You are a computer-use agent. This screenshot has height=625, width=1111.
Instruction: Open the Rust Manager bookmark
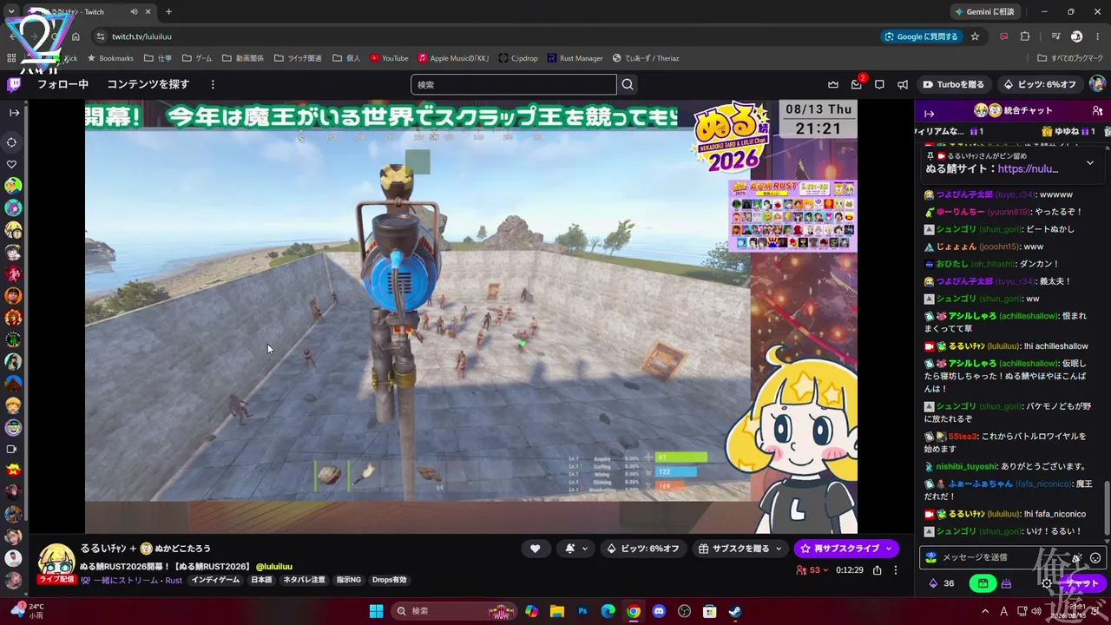575,58
